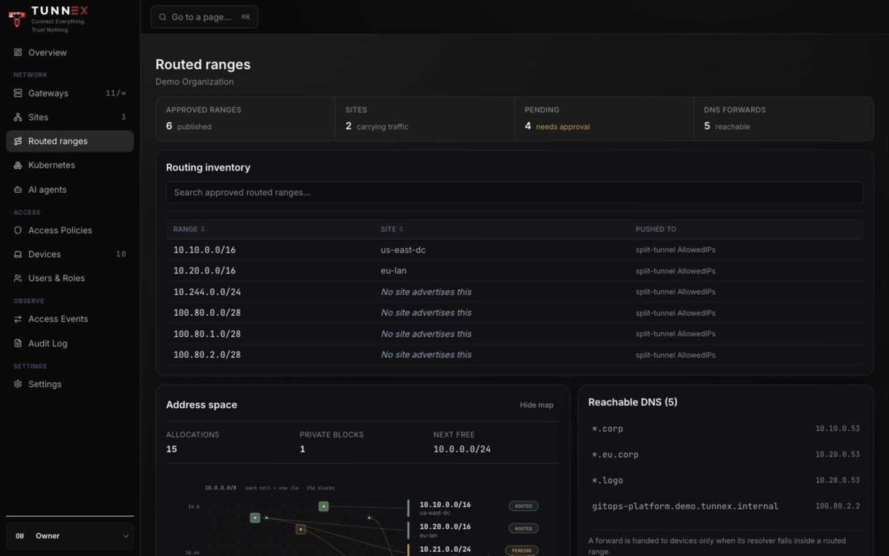Open Access Policies page
Viewport: 889px width, 556px height.
[70, 230]
